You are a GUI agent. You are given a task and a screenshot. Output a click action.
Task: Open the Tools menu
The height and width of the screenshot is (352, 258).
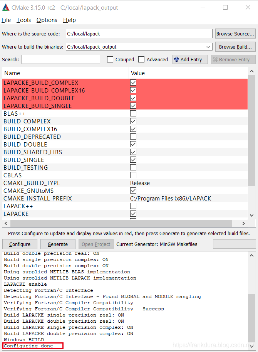23,20
